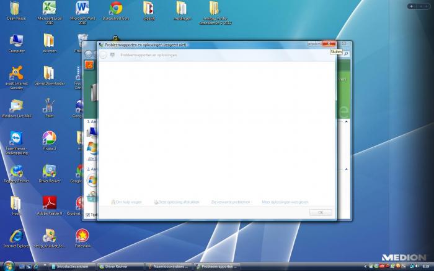The height and width of the screenshot is (271, 434).
Task: Click the orange avast tray icon
Action: coord(398,266)
